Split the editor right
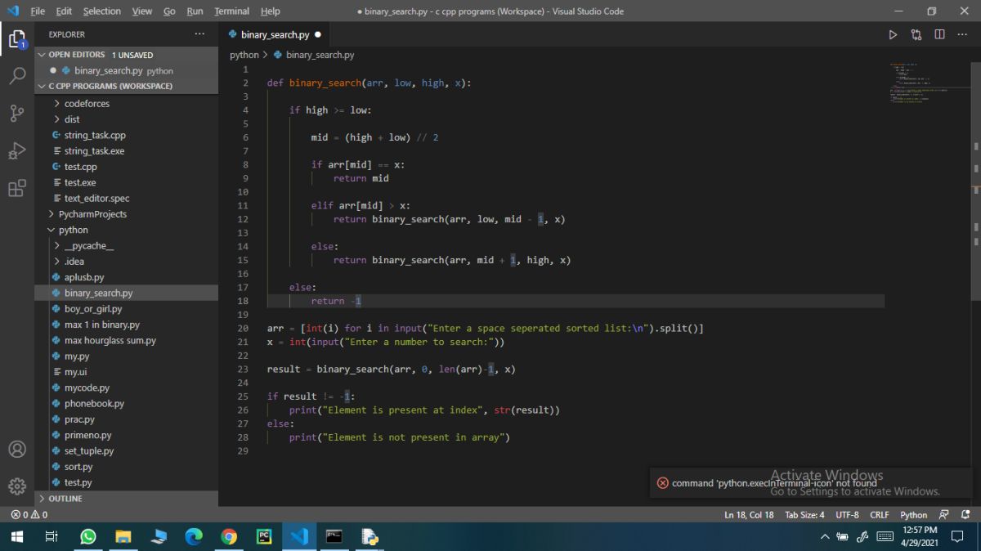The height and width of the screenshot is (551, 981). click(x=939, y=34)
